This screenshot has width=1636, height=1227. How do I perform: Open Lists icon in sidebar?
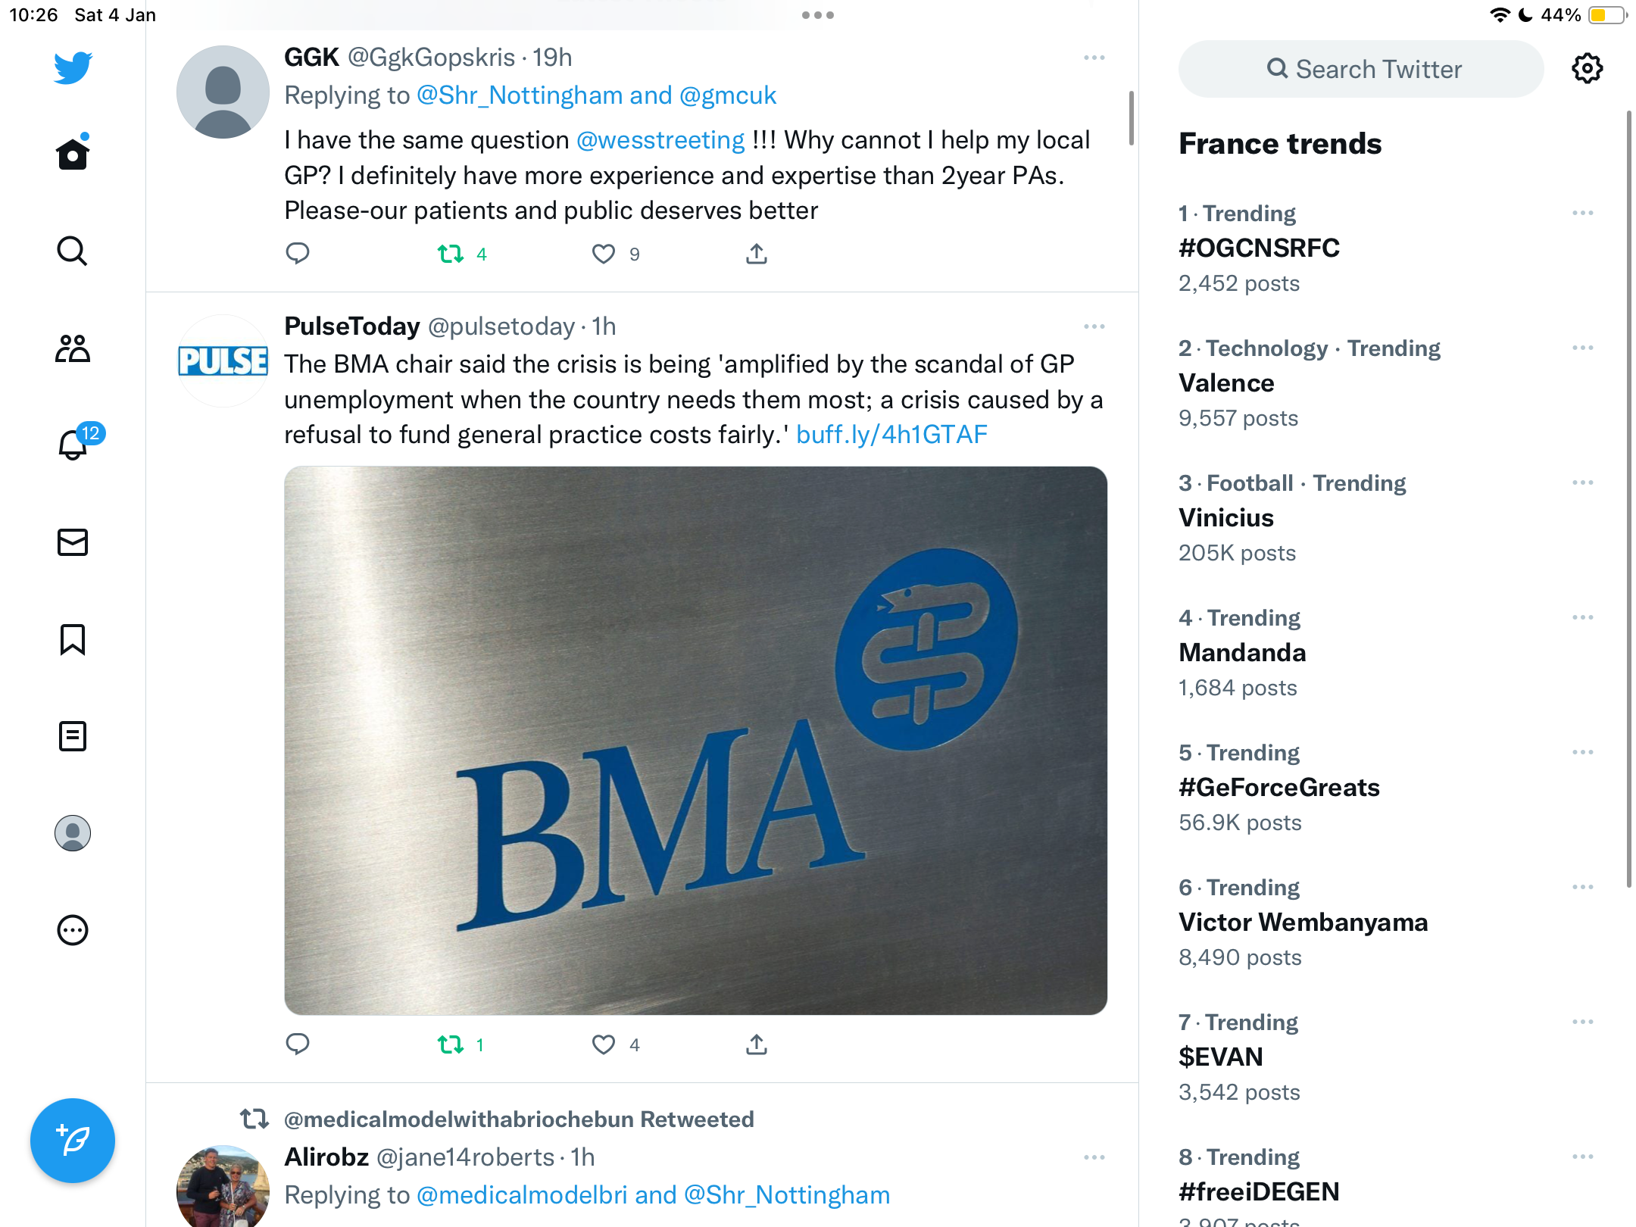[73, 736]
